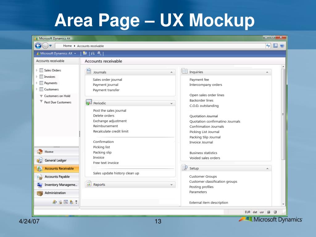The width and height of the screenshot is (316, 237).
Task: Click the last status bar document icon
Action: coord(275,212)
